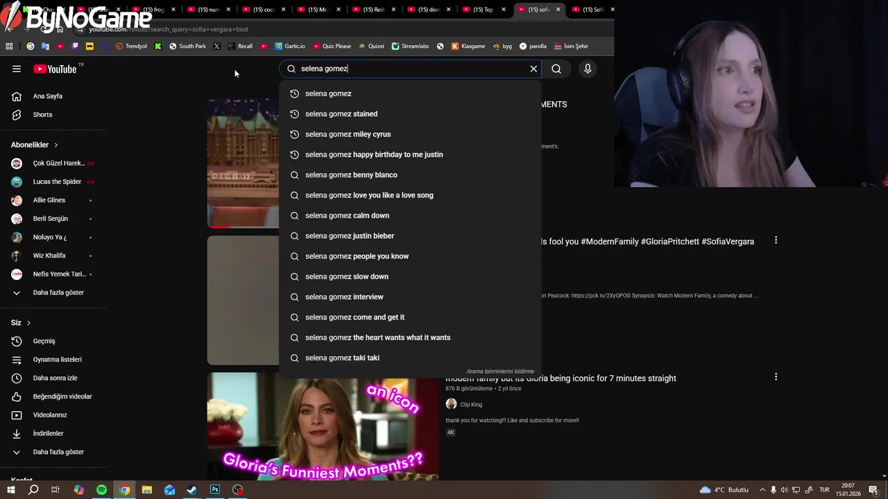
Task: Open the bookmarks apps grid icon
Action: click(x=9, y=46)
